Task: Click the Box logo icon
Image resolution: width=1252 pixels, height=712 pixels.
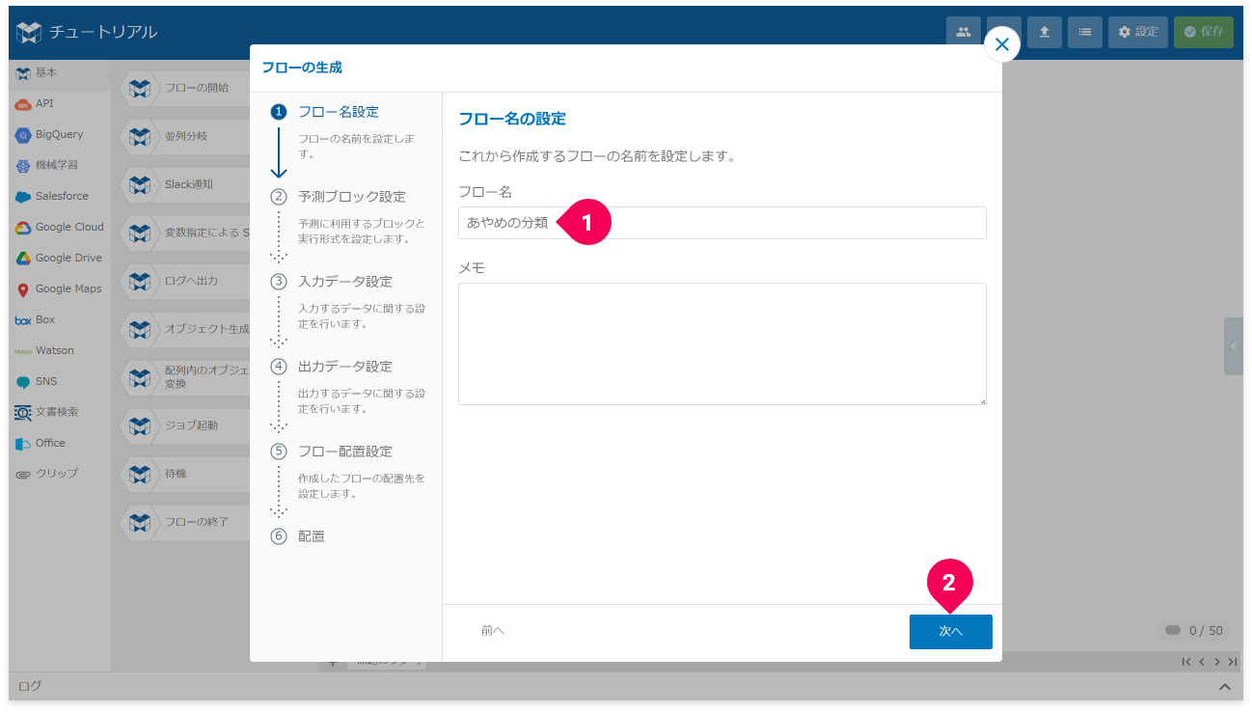Action: tap(23, 319)
